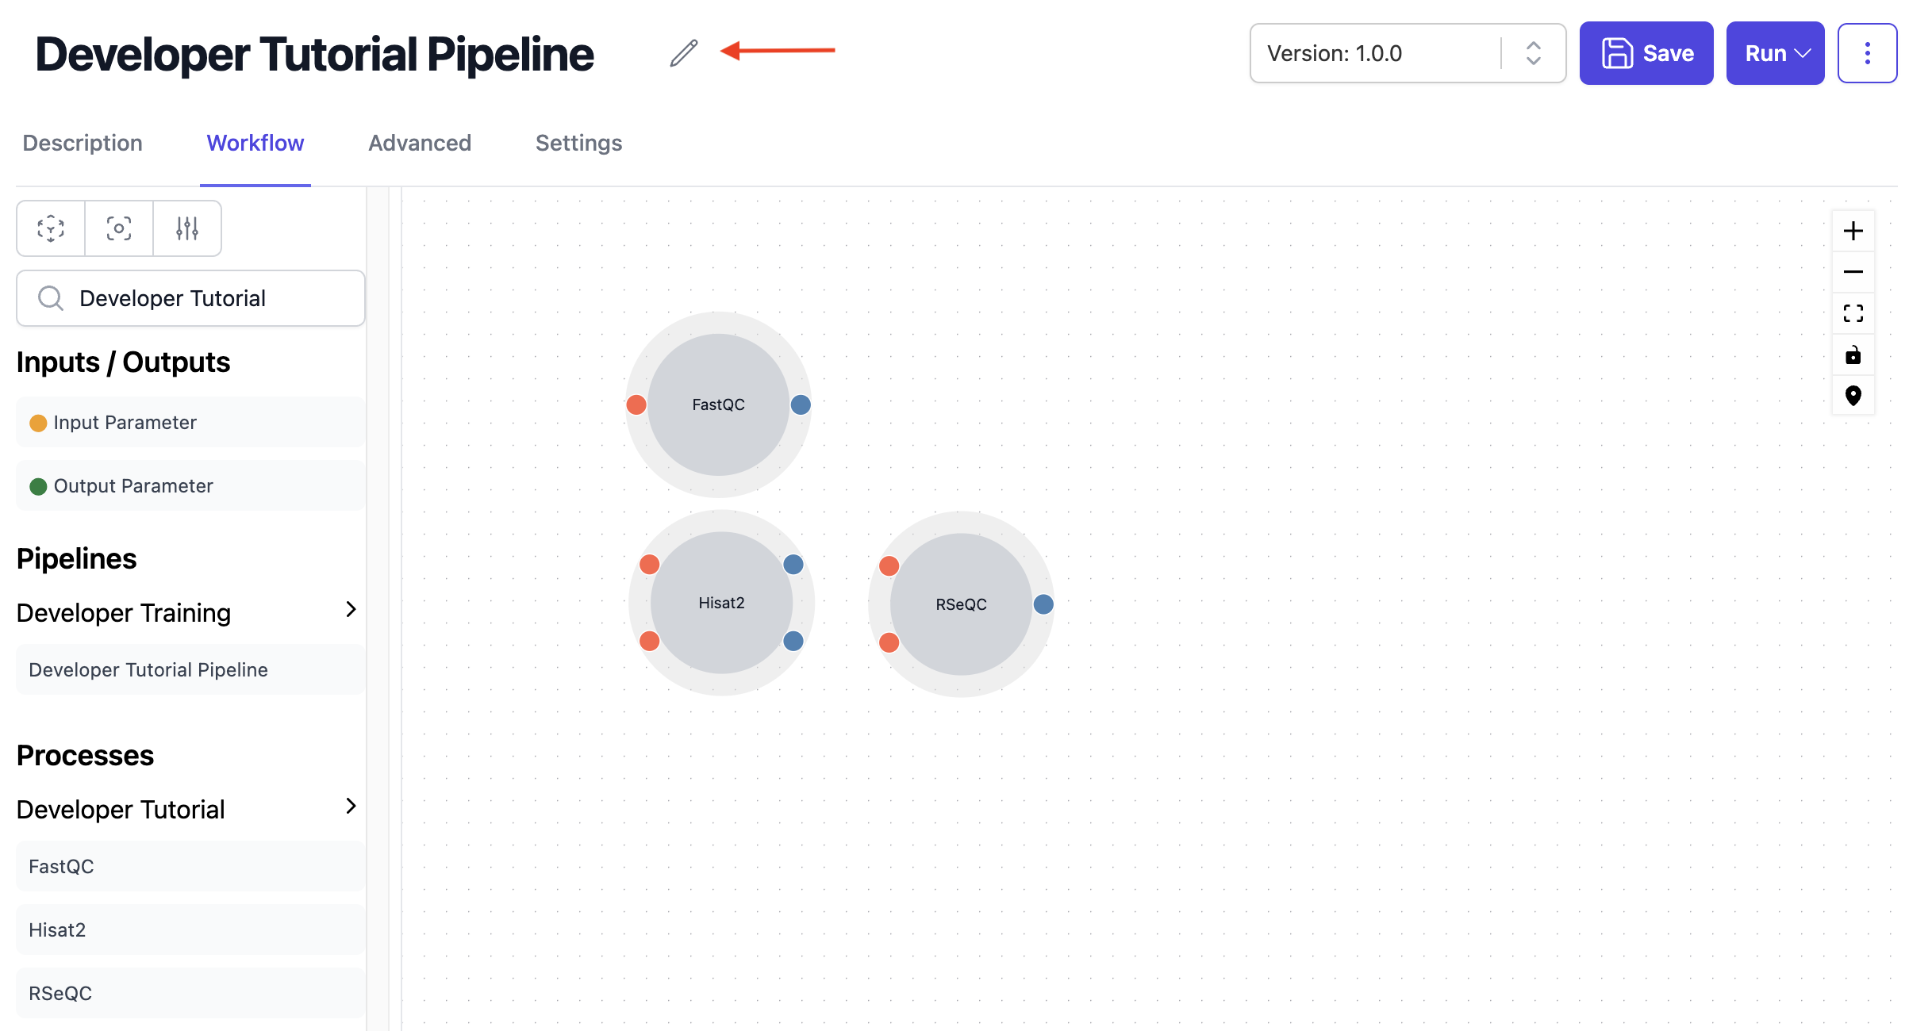
Task: Select the FastQC node on the canvas
Action: coord(717,404)
